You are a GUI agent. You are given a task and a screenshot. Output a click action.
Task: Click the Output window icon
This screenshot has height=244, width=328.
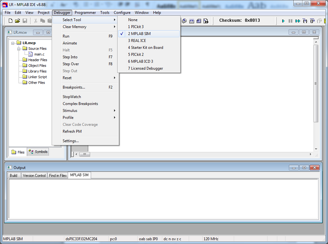10,167
